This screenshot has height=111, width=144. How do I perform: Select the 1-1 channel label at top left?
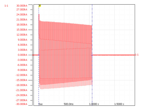(x=6, y=6)
